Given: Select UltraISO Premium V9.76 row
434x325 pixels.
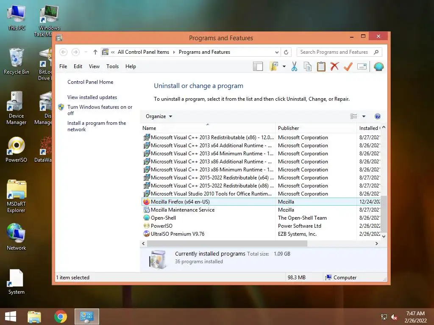Looking at the screenshot, I should click(x=261, y=234).
